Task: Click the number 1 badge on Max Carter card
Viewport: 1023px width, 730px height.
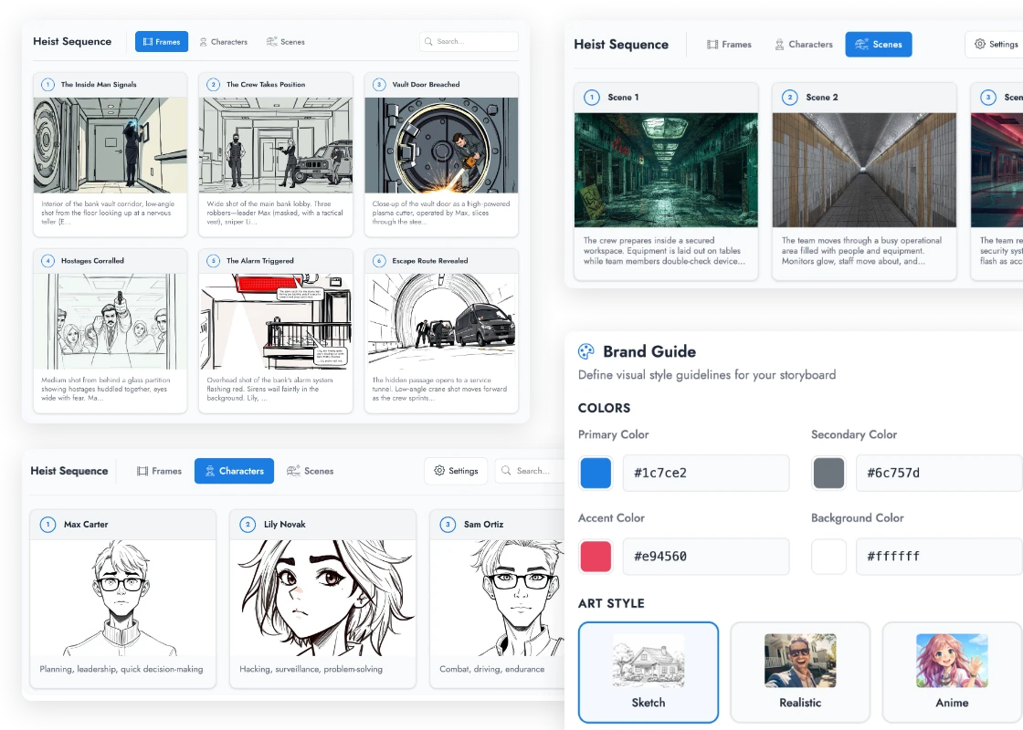Action: (47, 525)
